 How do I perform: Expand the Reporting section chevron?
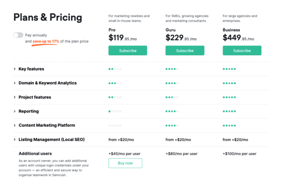(15, 111)
